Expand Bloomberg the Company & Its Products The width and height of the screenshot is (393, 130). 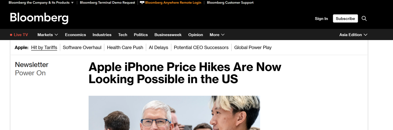41,2
